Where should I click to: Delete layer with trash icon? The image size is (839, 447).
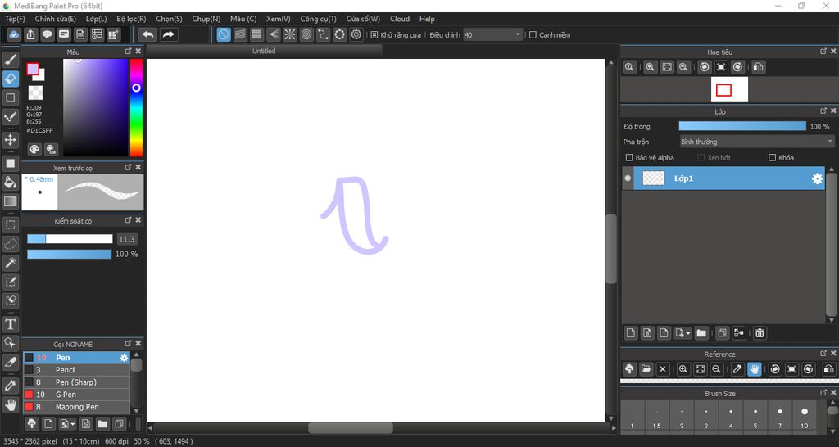click(x=760, y=333)
